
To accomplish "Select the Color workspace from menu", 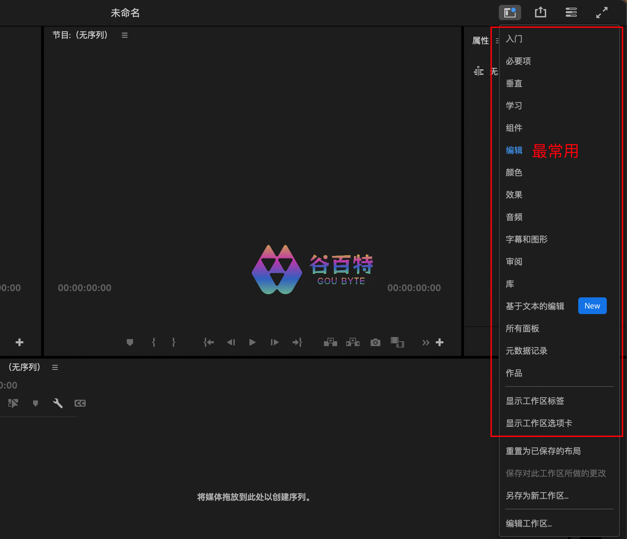I will tap(514, 172).
